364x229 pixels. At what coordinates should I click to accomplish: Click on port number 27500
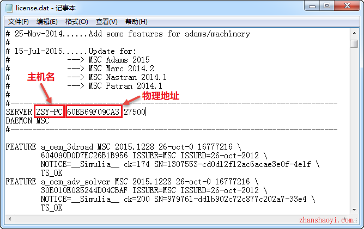pyautogui.click(x=135, y=112)
